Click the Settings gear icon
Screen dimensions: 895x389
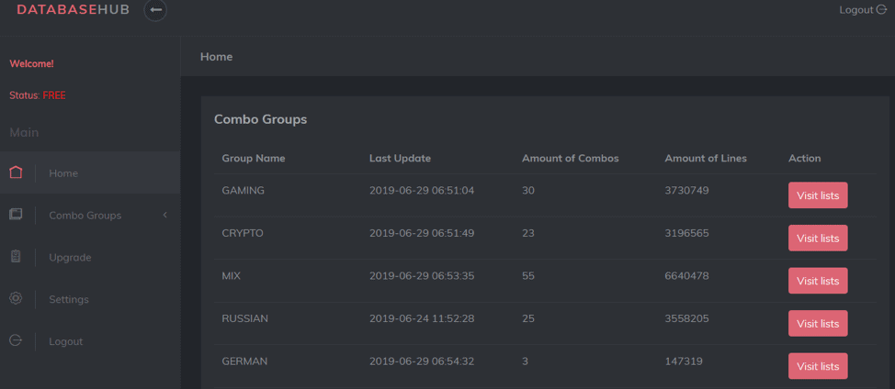pyautogui.click(x=16, y=298)
